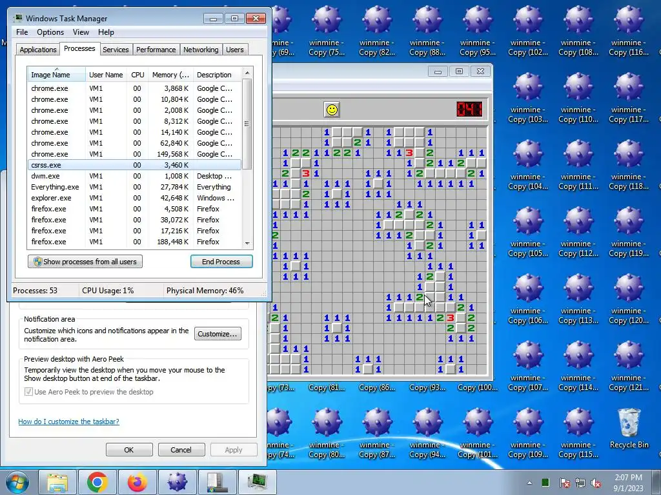Open the Options menu in Task Manager
The height and width of the screenshot is (495, 661).
pyautogui.click(x=50, y=32)
